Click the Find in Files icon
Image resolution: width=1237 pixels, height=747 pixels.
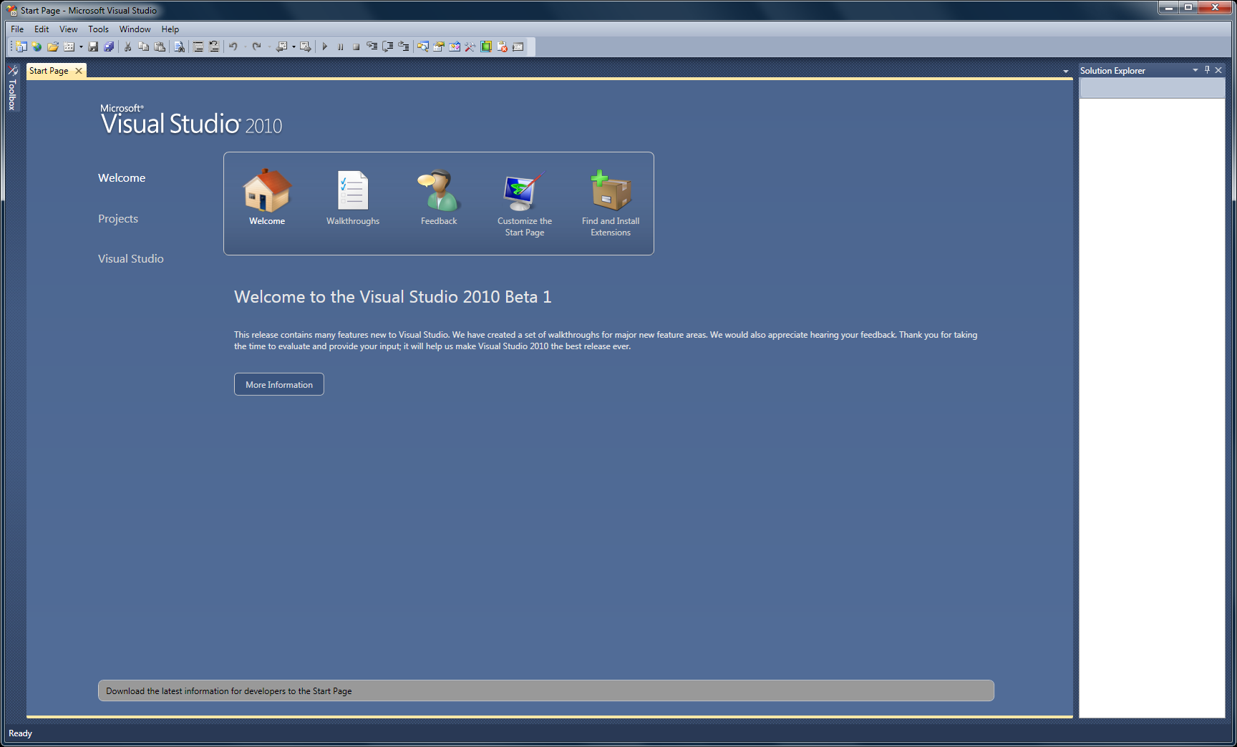click(179, 47)
